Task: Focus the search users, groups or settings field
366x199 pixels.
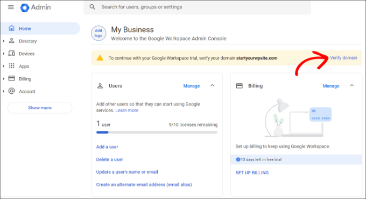Action: (197, 7)
